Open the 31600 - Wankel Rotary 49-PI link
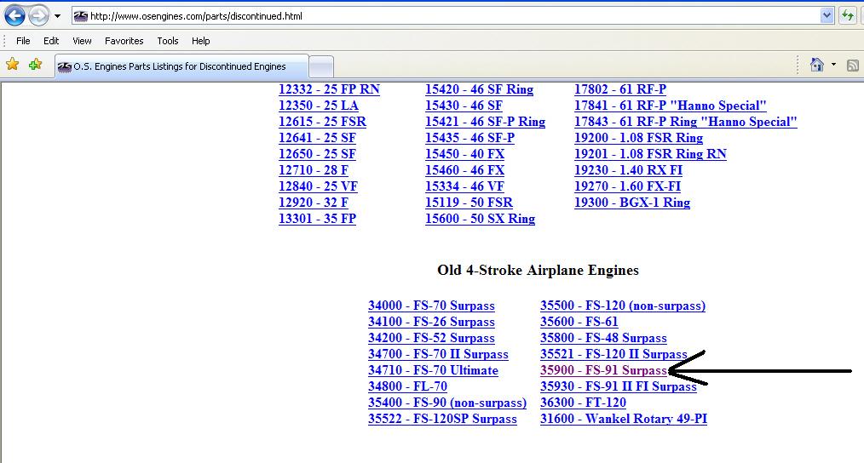Screen dimensions: 864x463 tap(623, 419)
